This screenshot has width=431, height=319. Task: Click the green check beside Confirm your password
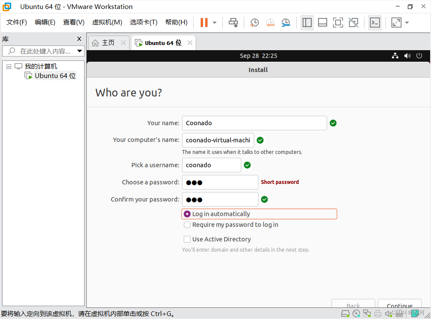click(x=264, y=199)
